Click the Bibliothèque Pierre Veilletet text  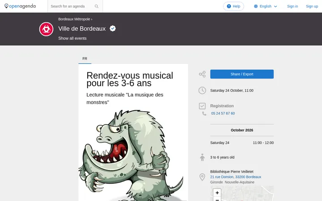click(232, 172)
